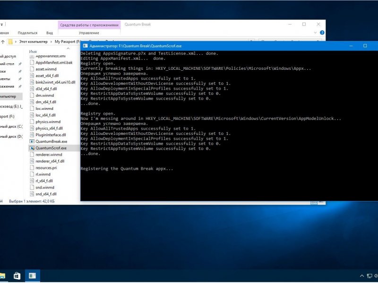The image size is (378, 283).
Task: Click the QuantumScrof.exe file icon
Action: pos(32,148)
